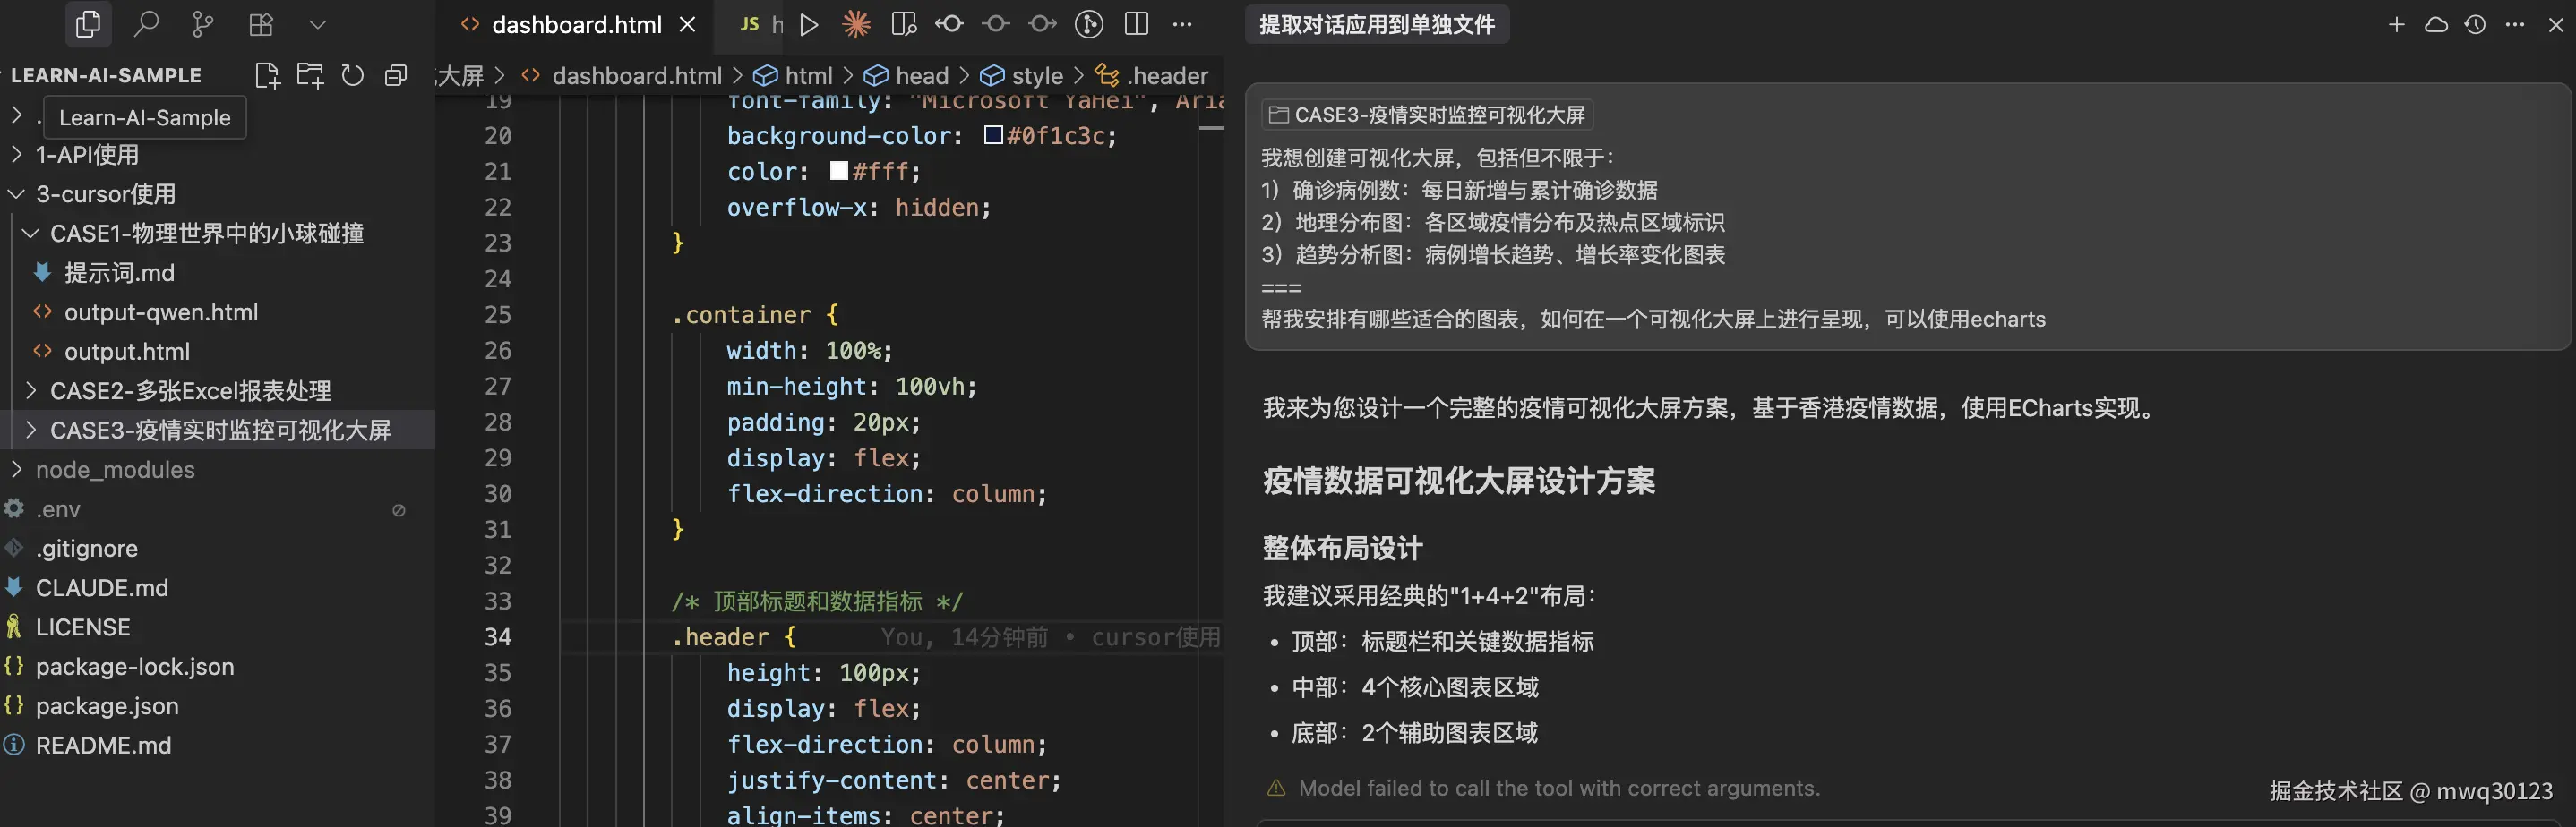Image resolution: width=2576 pixels, height=827 pixels.
Task: Show chat history clock icon
Action: [x=2475, y=24]
